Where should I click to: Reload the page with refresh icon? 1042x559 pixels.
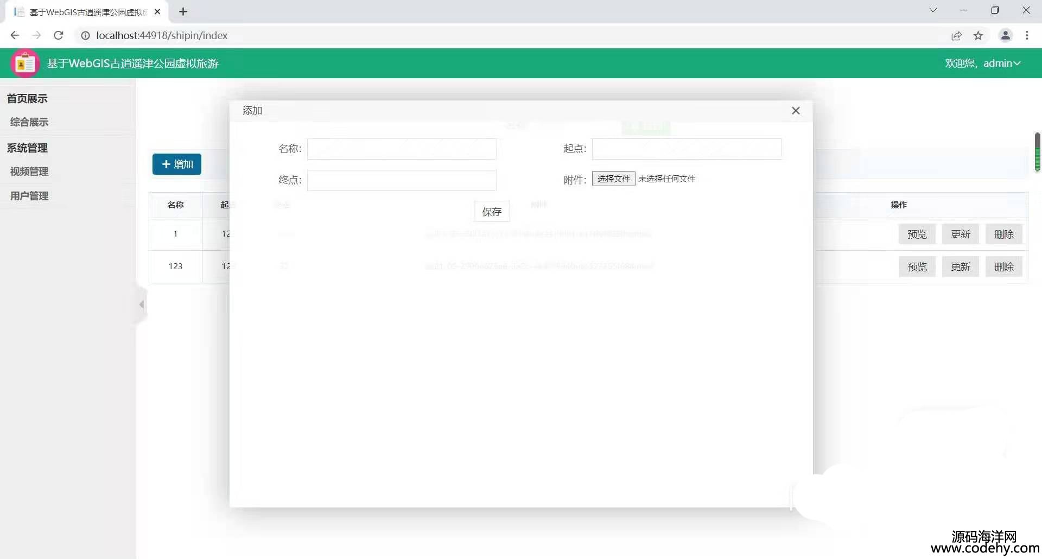click(x=59, y=35)
